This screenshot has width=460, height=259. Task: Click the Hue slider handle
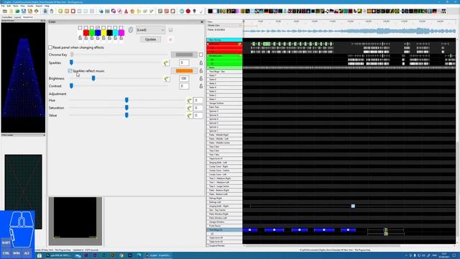pos(126,101)
